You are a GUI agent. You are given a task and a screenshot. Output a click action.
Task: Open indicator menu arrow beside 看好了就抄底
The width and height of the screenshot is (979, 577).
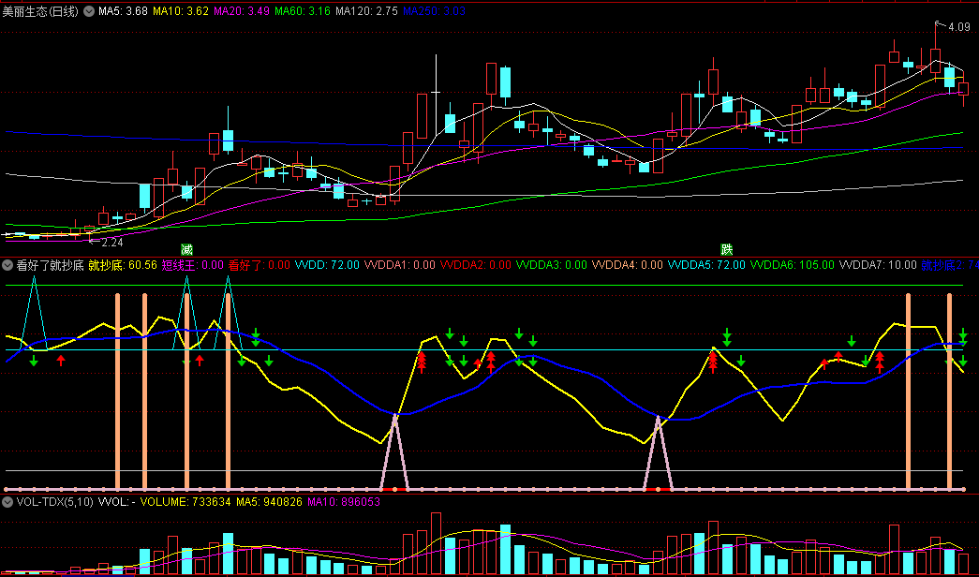click(7, 265)
